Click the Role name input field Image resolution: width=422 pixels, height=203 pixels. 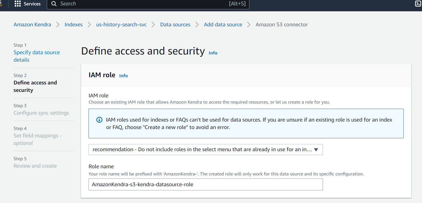click(x=206, y=184)
